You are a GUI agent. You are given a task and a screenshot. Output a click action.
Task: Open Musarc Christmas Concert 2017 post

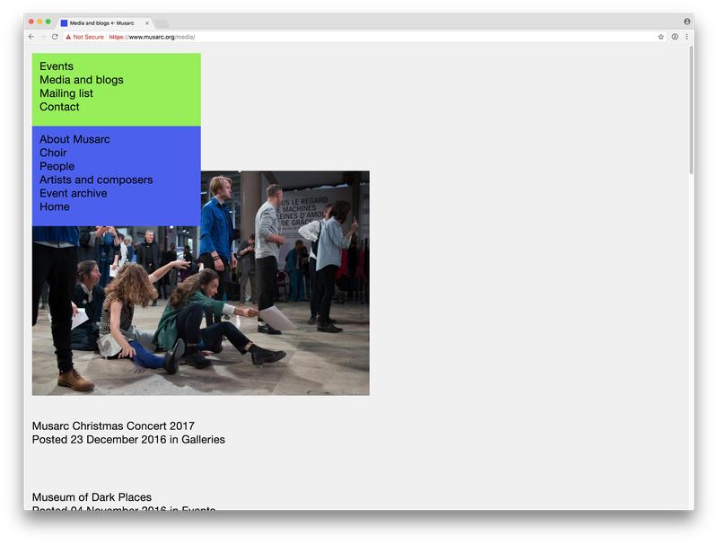point(113,426)
